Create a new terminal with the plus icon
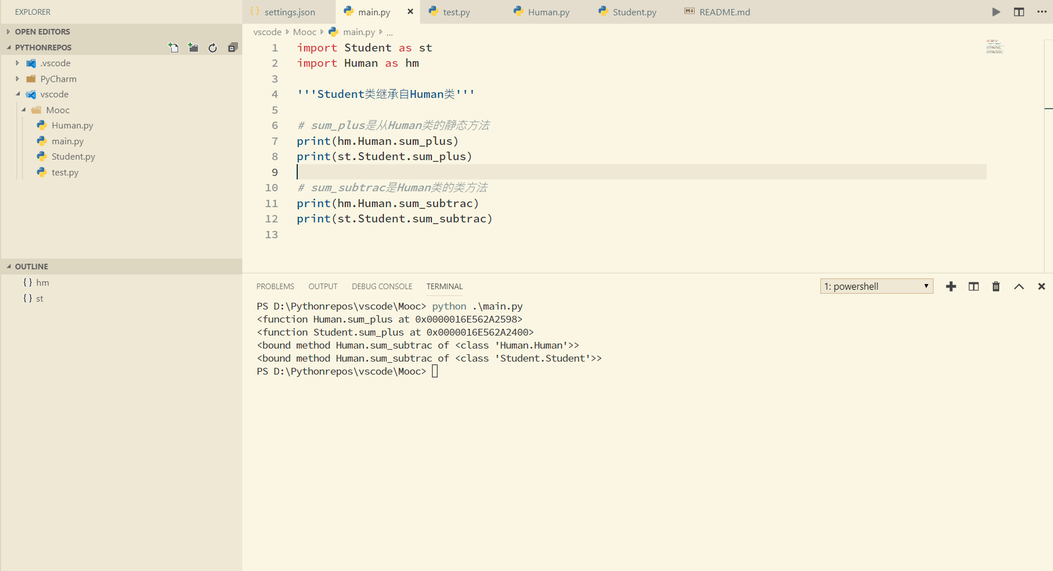This screenshot has width=1053, height=571. click(x=951, y=286)
